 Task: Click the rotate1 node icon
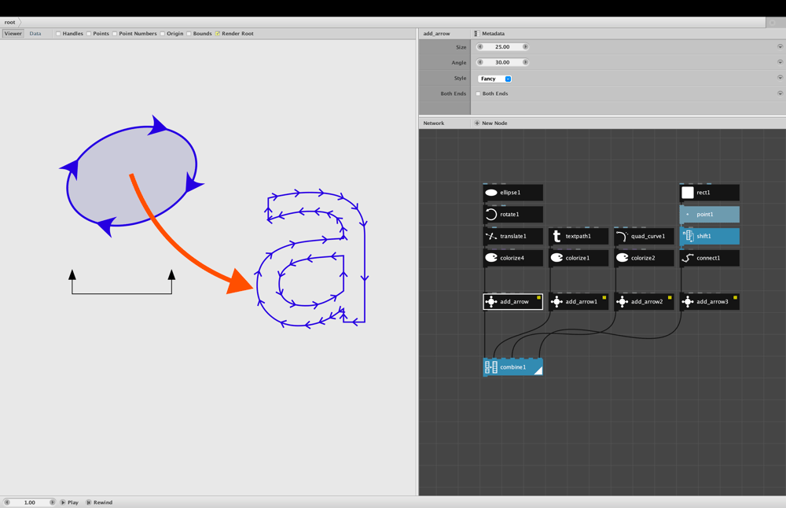(x=491, y=215)
